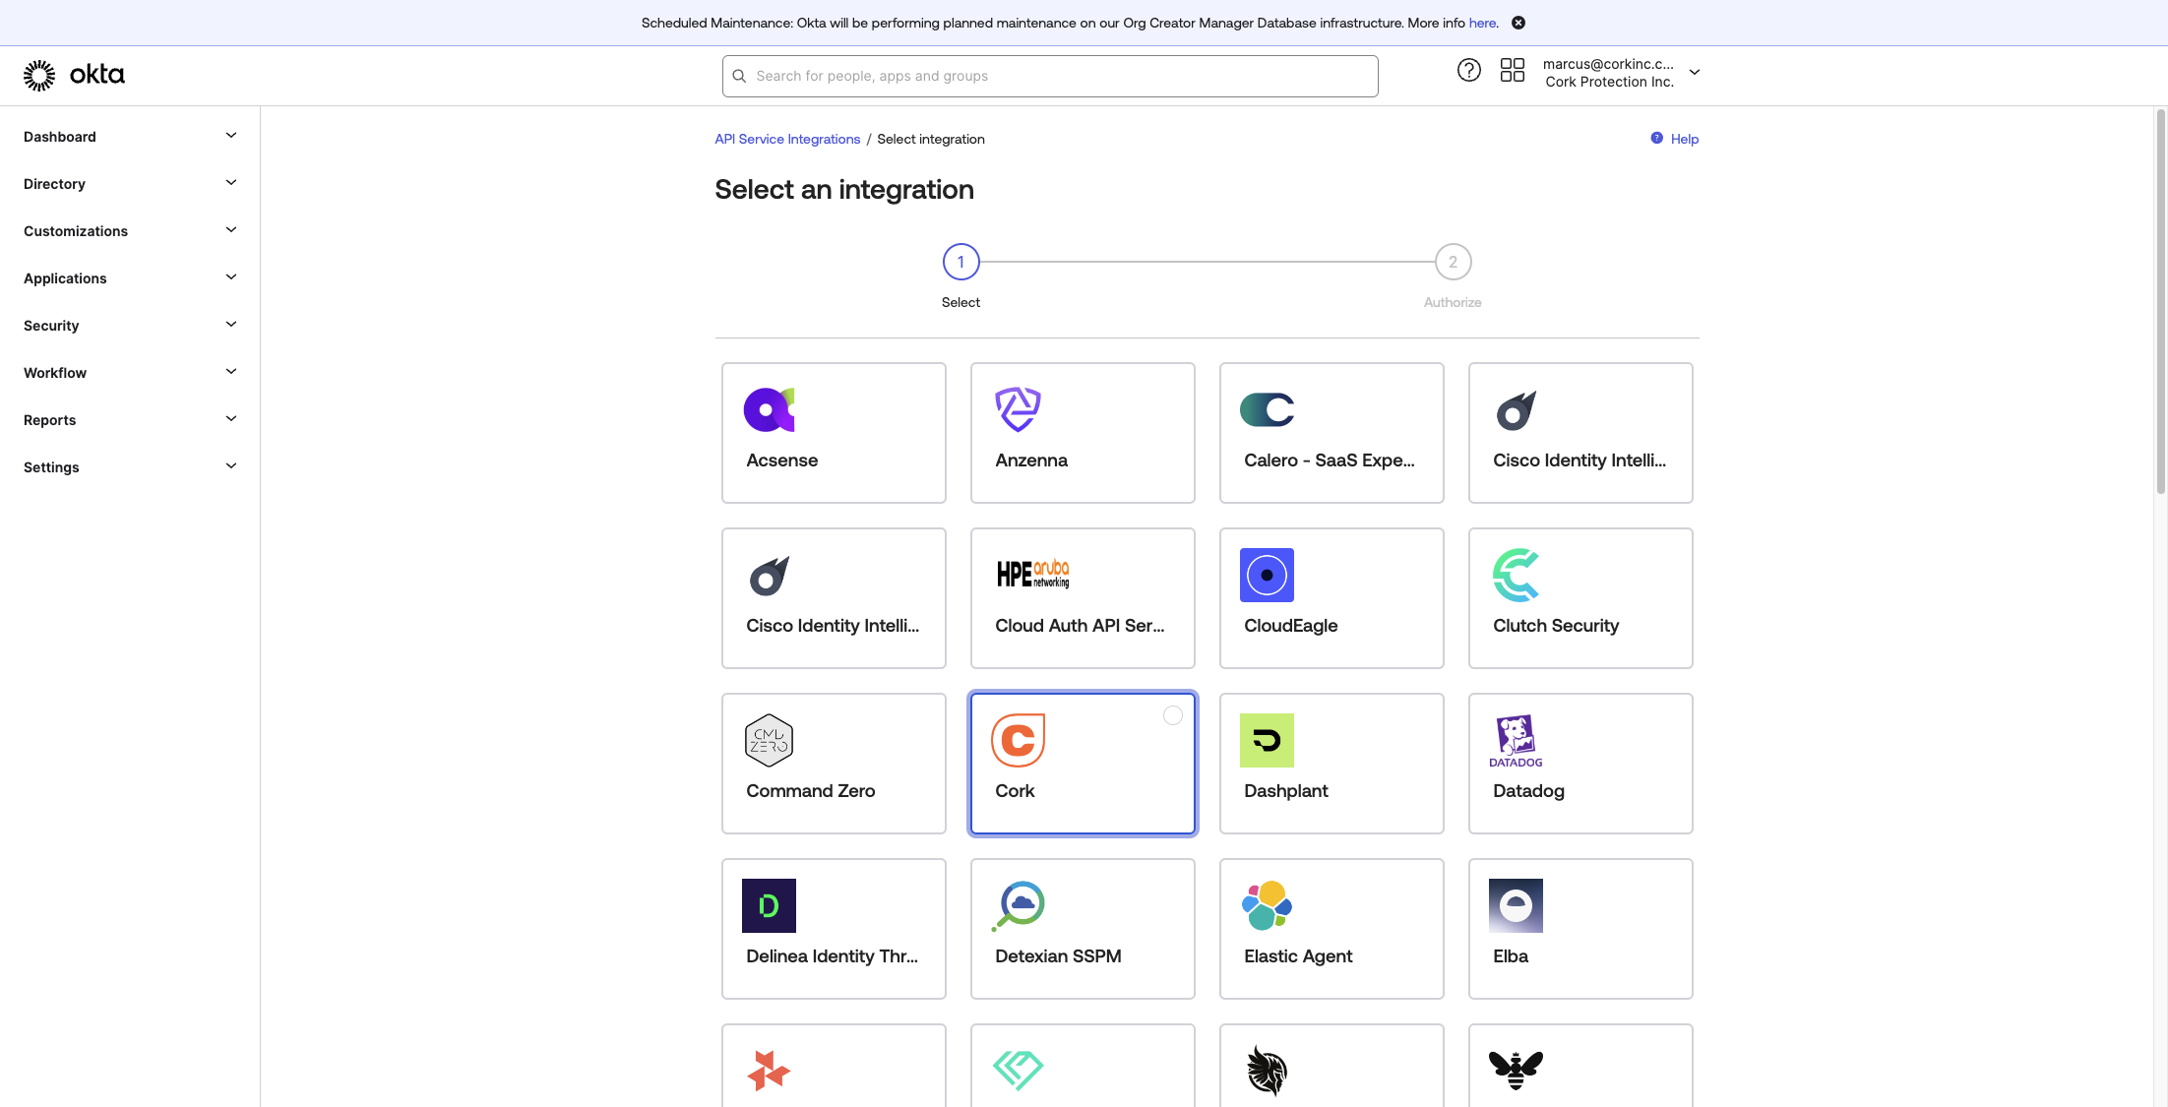Go to step 1 Select
The width and height of the screenshot is (2168, 1107).
pyautogui.click(x=960, y=262)
